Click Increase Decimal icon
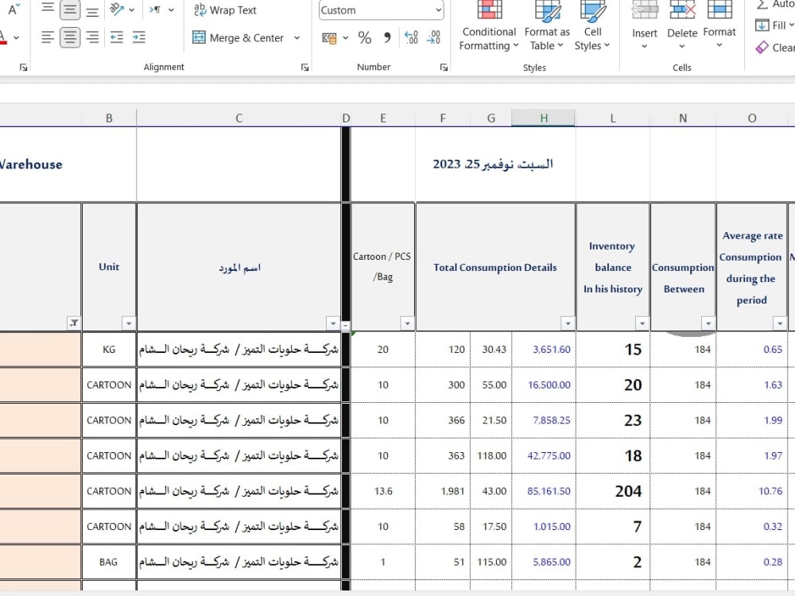 [x=411, y=37]
